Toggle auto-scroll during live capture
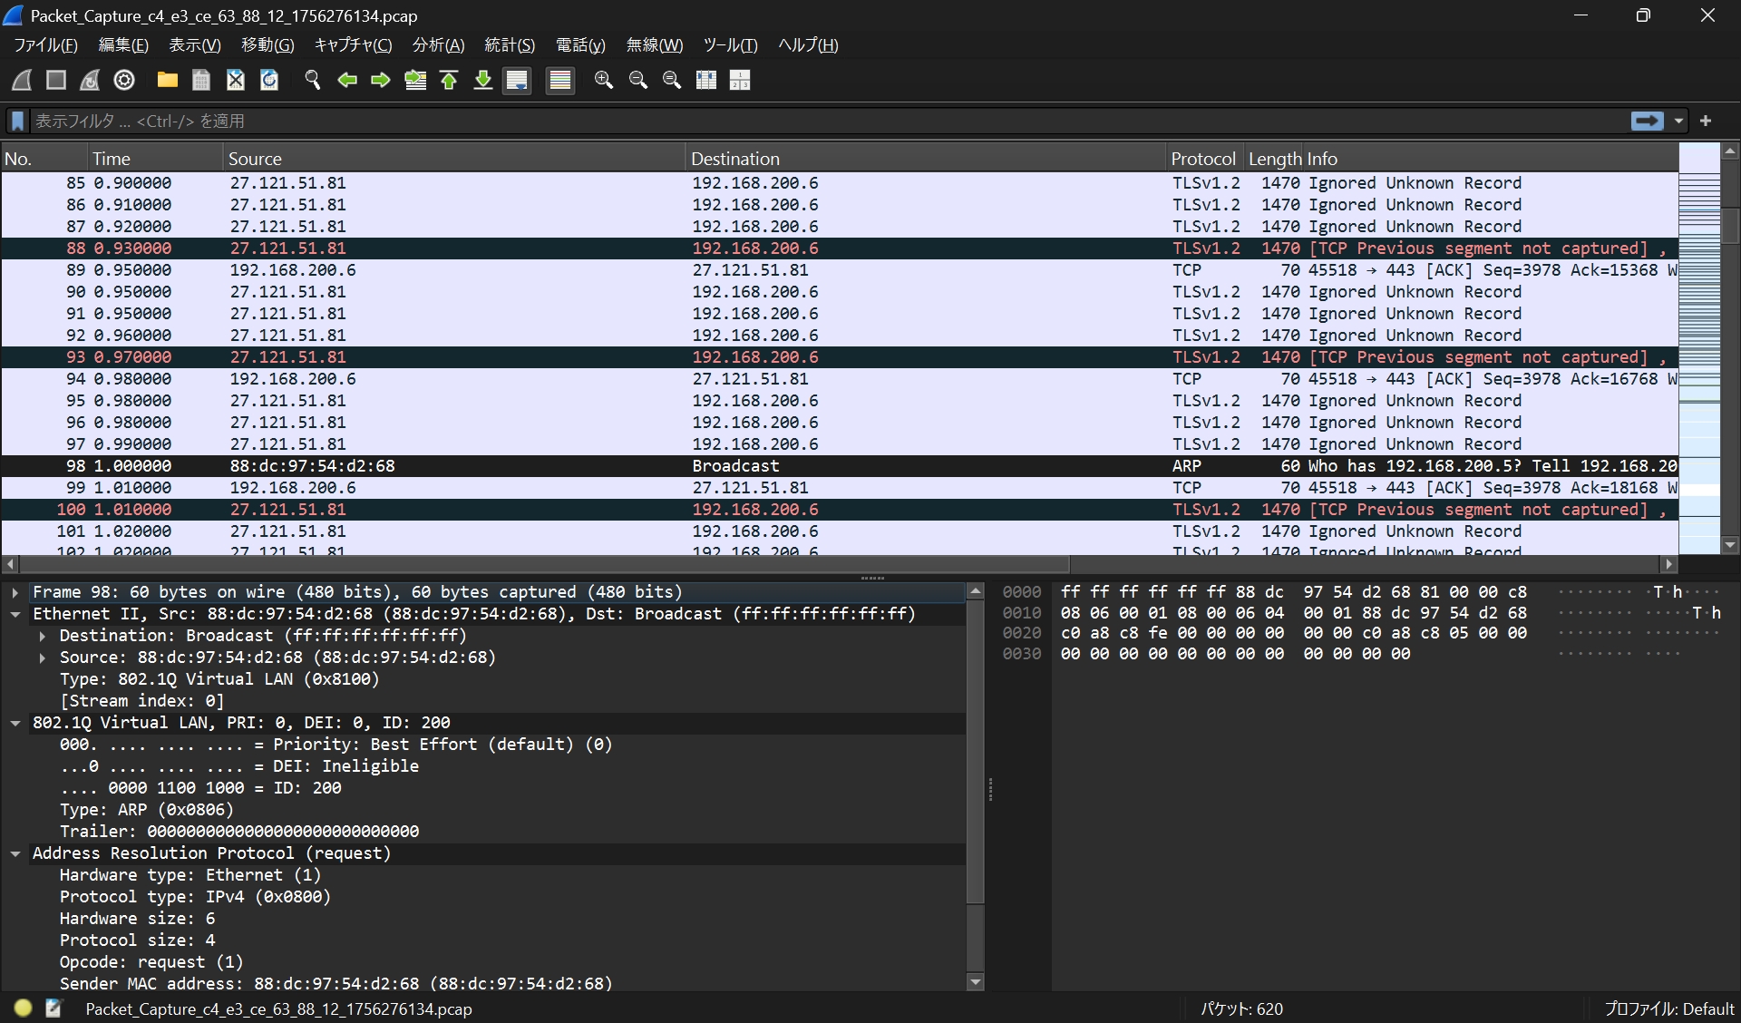 (517, 80)
